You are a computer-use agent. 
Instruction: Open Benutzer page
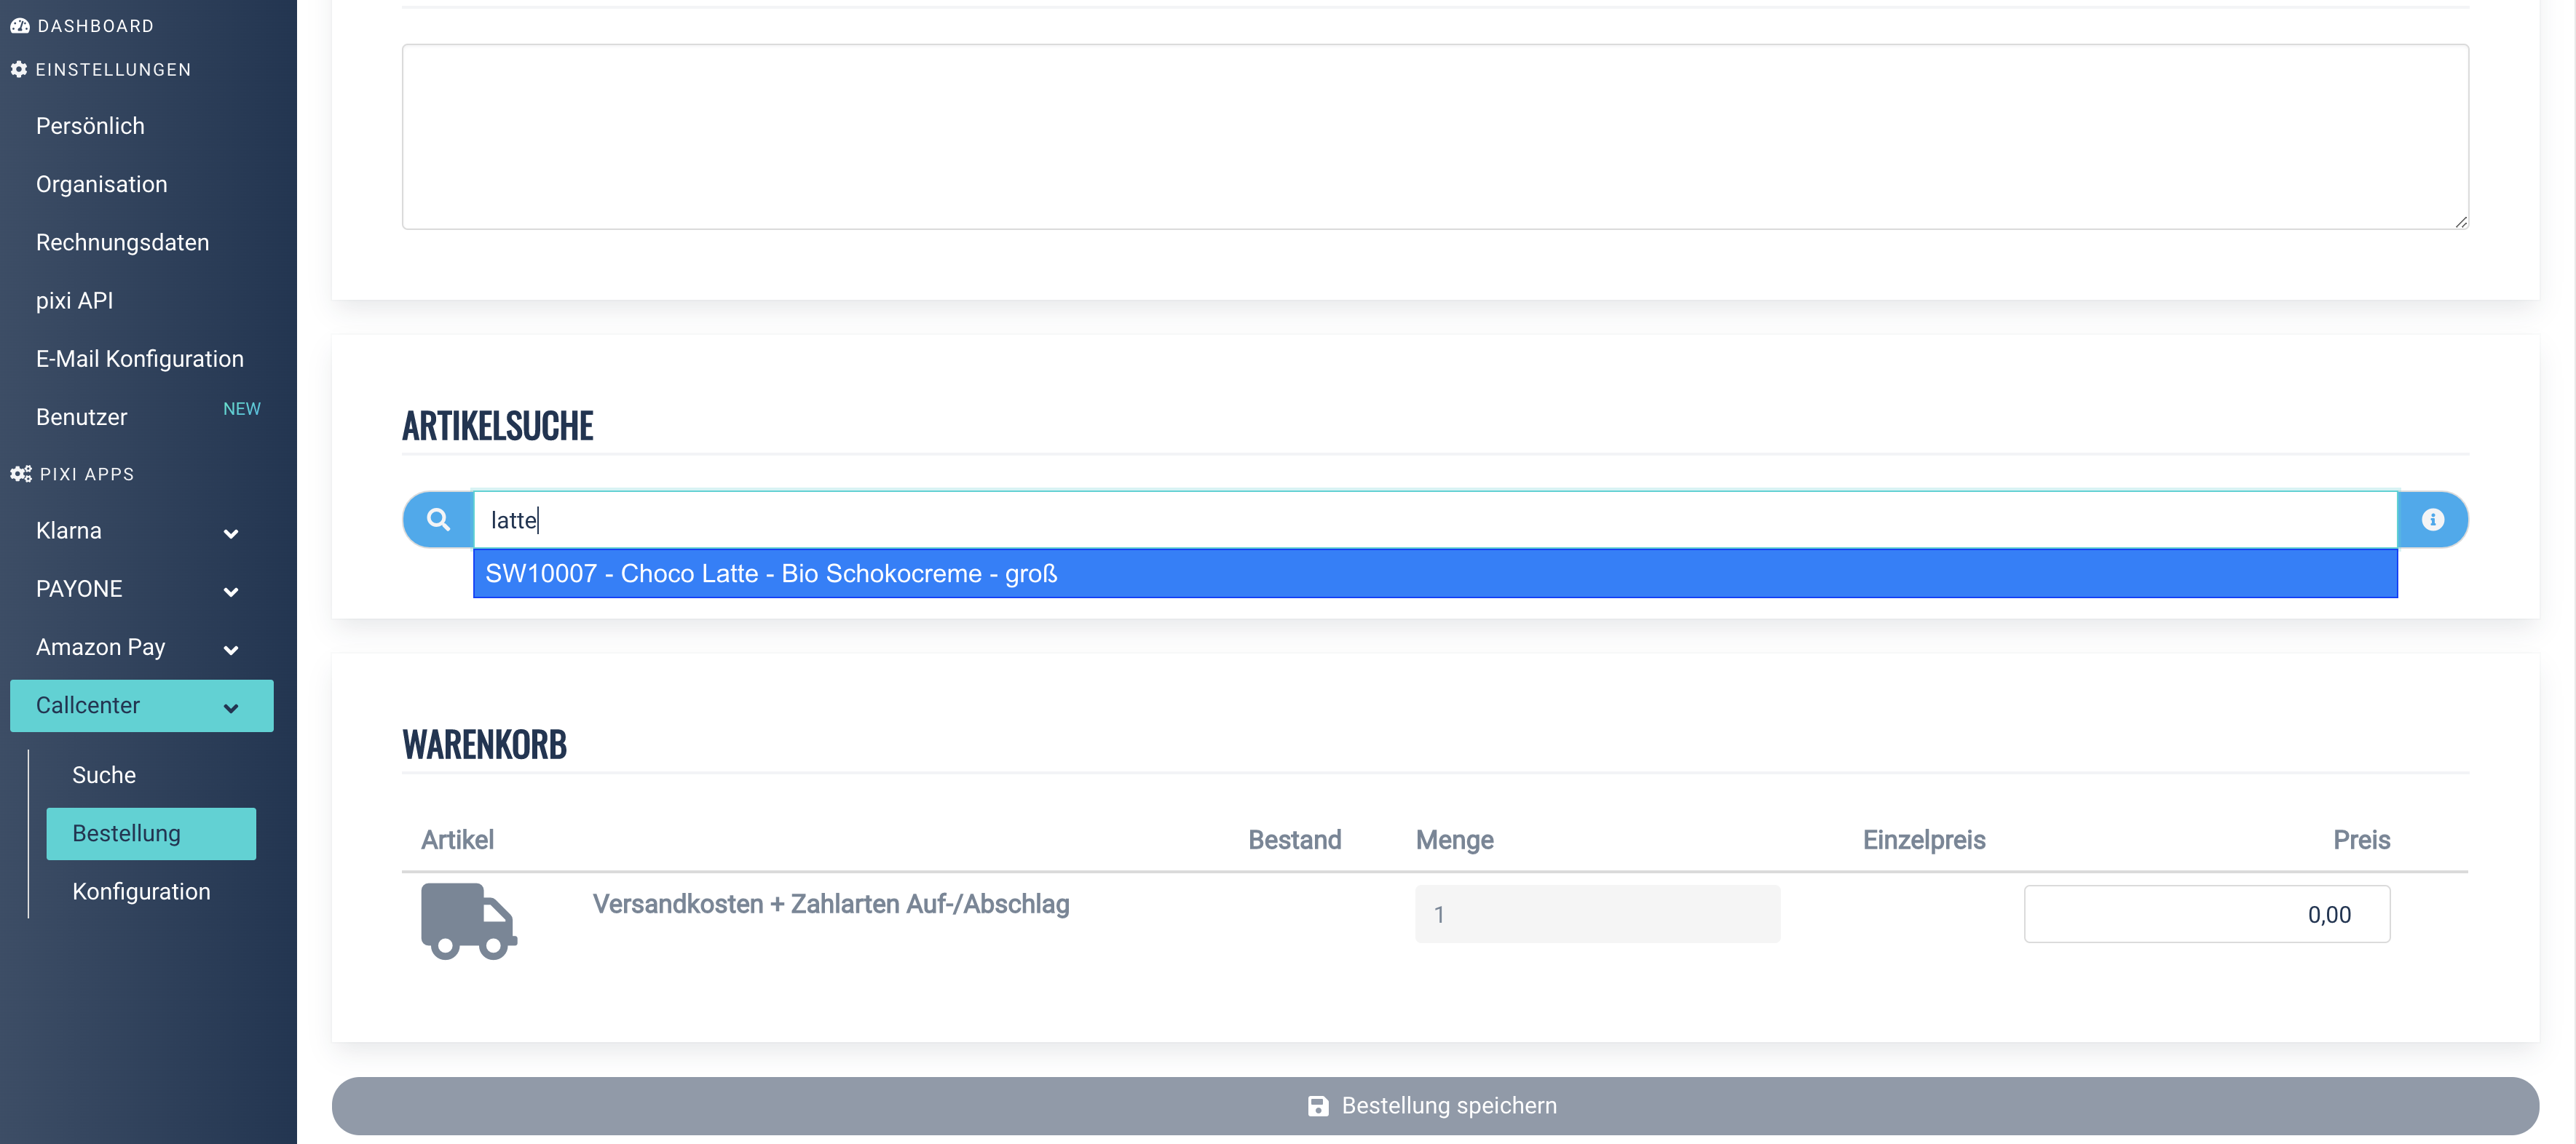pos(82,418)
